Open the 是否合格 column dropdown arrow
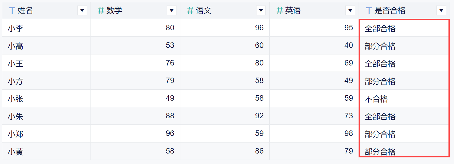The image size is (454, 164). (441, 11)
